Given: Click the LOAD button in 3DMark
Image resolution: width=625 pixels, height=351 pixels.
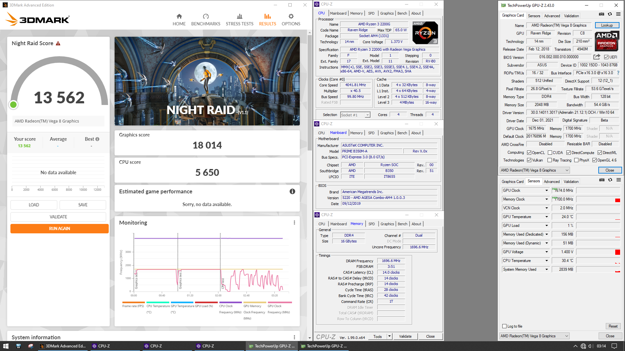Looking at the screenshot, I should 34,205.
